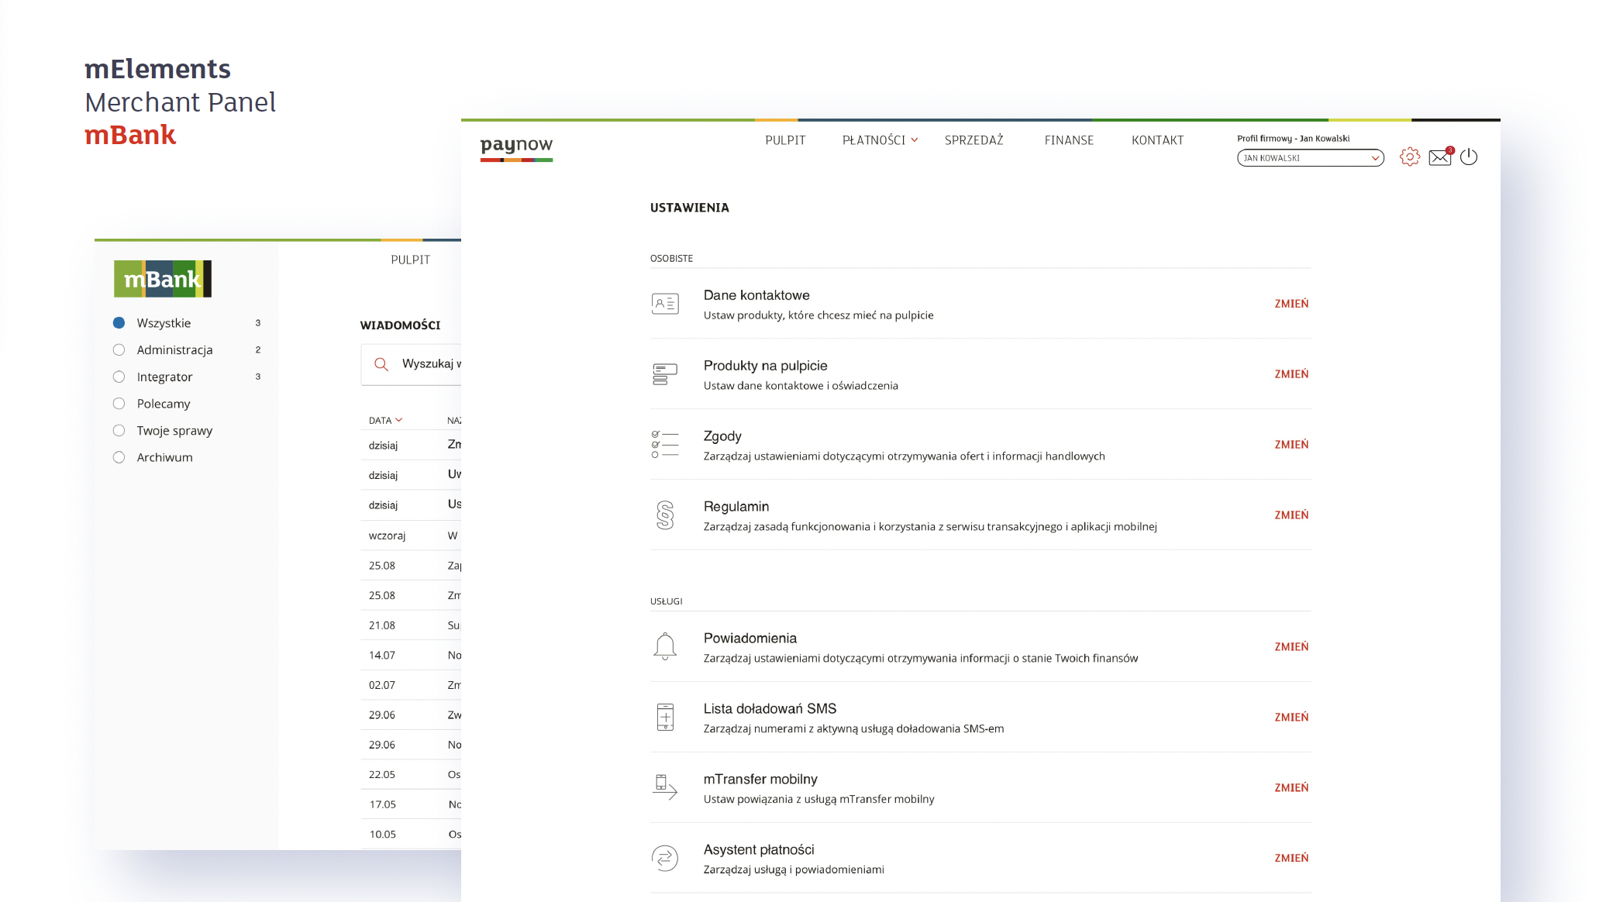Click the Lista doładowań SMS phone icon
This screenshot has height=902, width=1606.
(x=665, y=717)
